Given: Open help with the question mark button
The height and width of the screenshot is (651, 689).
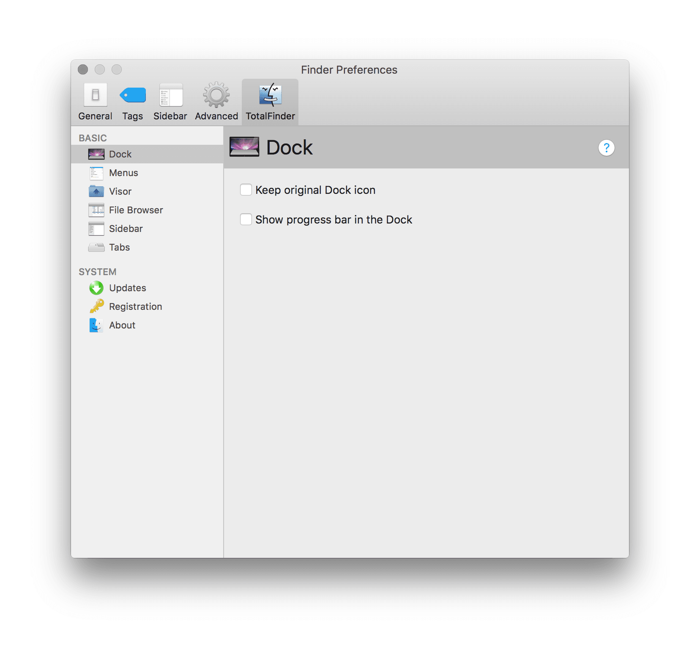Looking at the screenshot, I should coord(607,148).
